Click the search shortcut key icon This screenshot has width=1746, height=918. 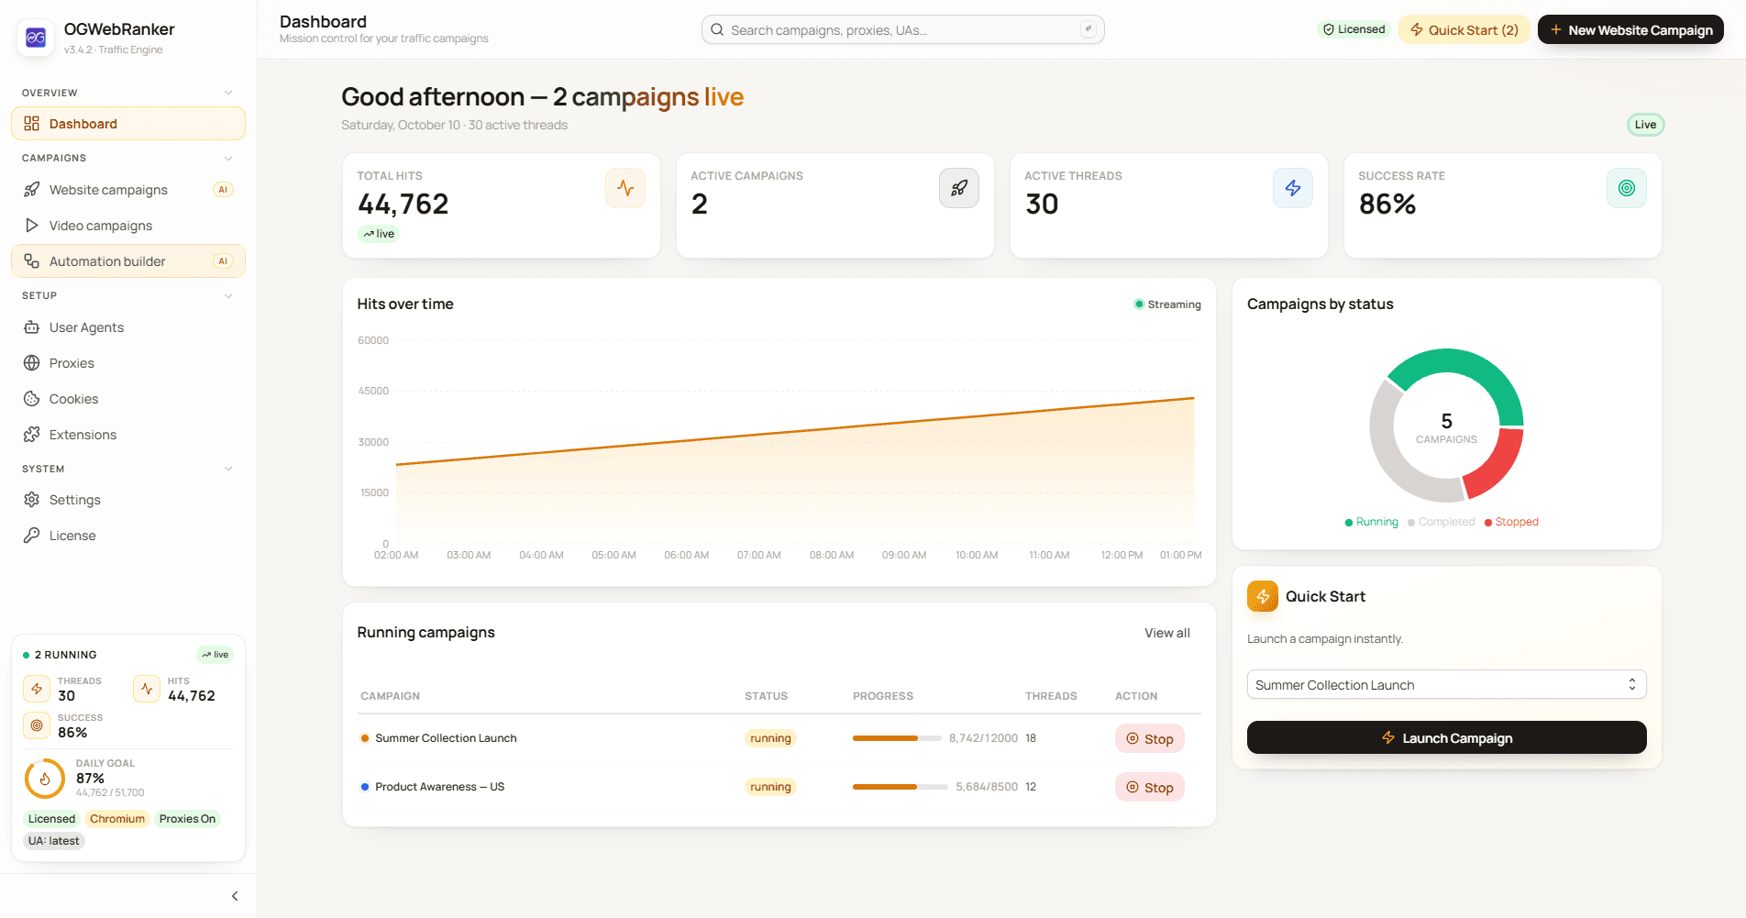(1088, 29)
